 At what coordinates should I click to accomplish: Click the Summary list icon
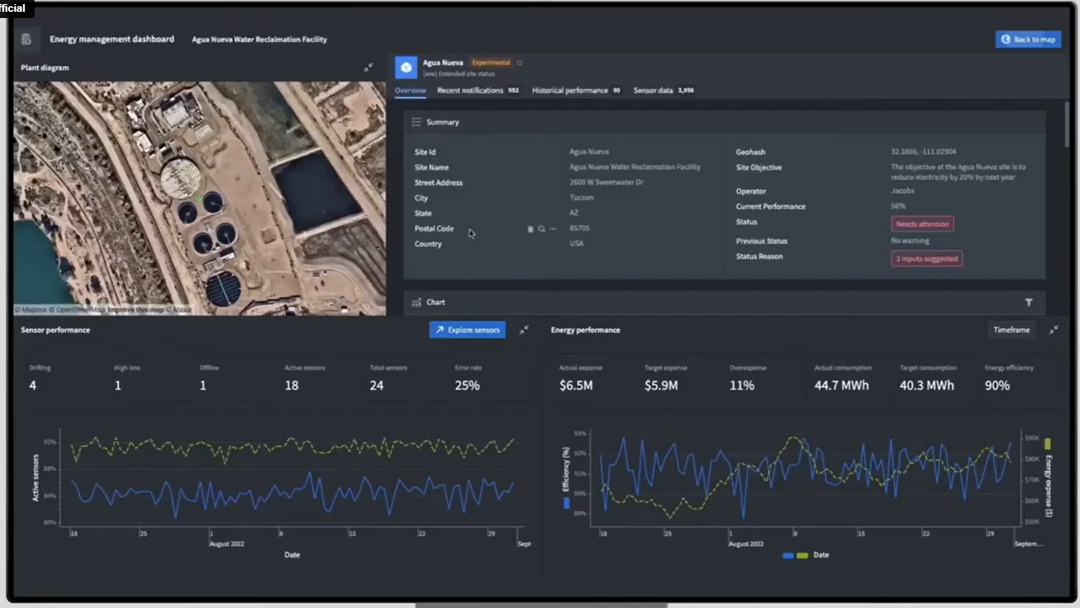(x=416, y=122)
